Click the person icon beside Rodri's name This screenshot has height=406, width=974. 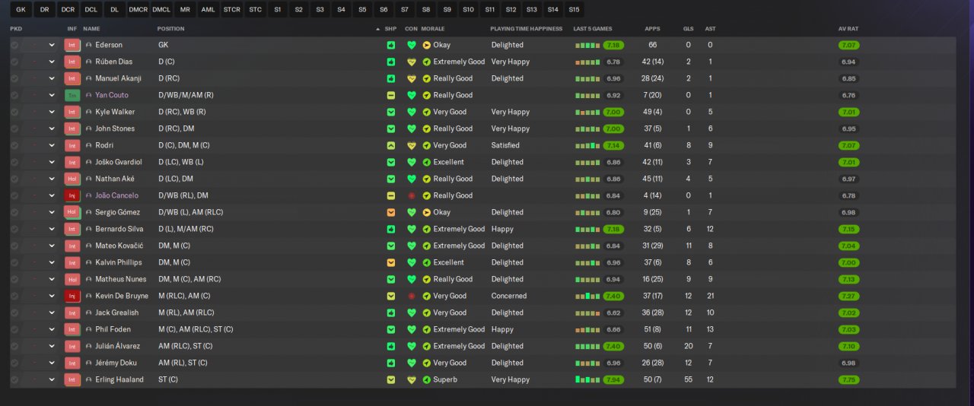point(89,145)
